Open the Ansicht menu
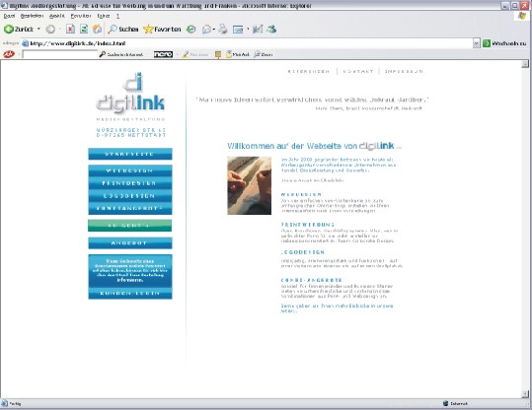 point(56,16)
